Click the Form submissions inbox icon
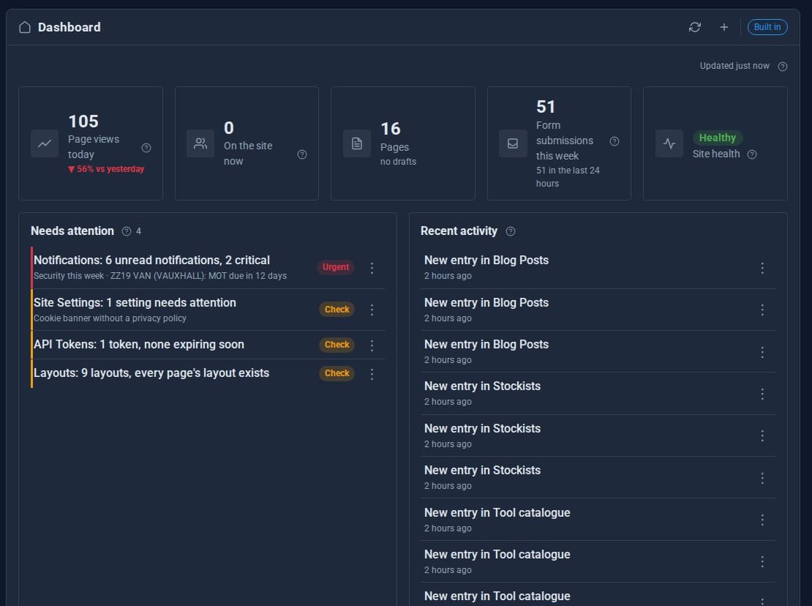812x606 pixels. [x=513, y=143]
